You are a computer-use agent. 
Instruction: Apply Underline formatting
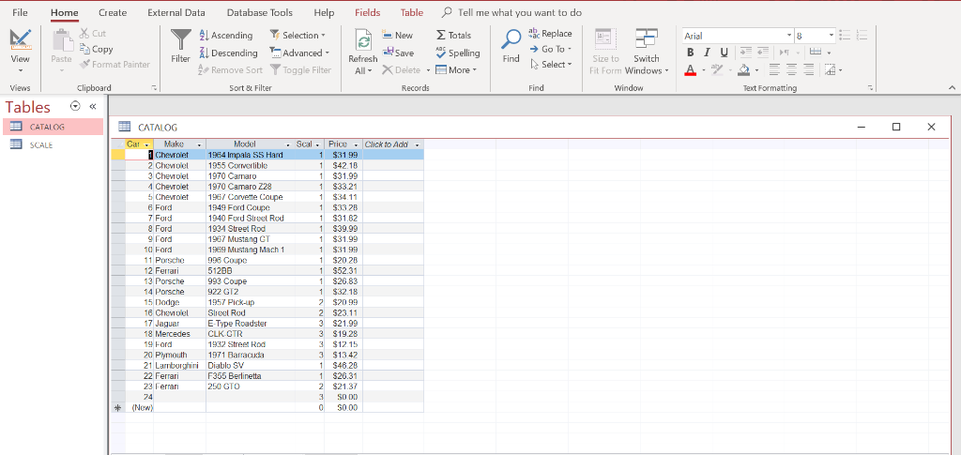point(724,53)
